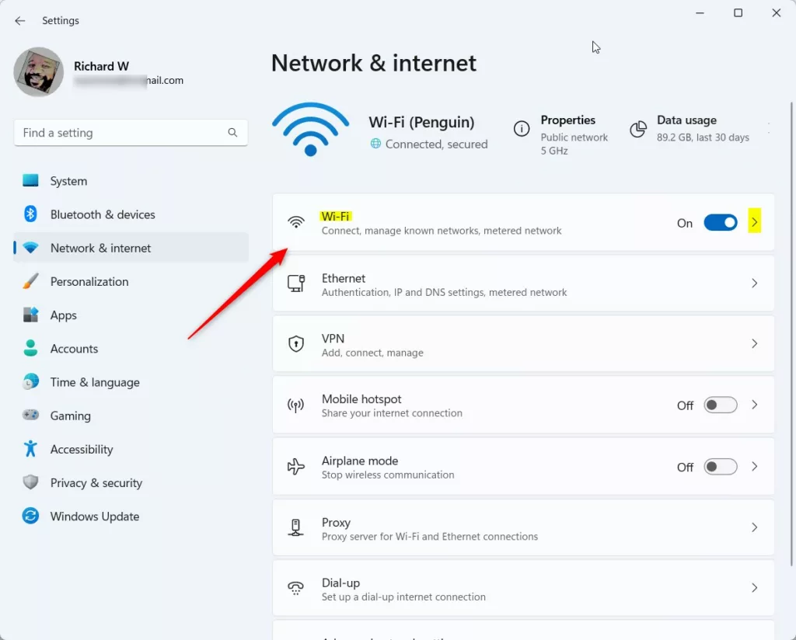
Task: Expand the Wi-Fi settings chevron
Action: tap(754, 223)
